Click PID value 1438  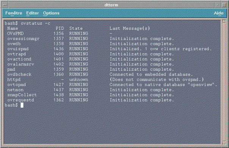58,95
